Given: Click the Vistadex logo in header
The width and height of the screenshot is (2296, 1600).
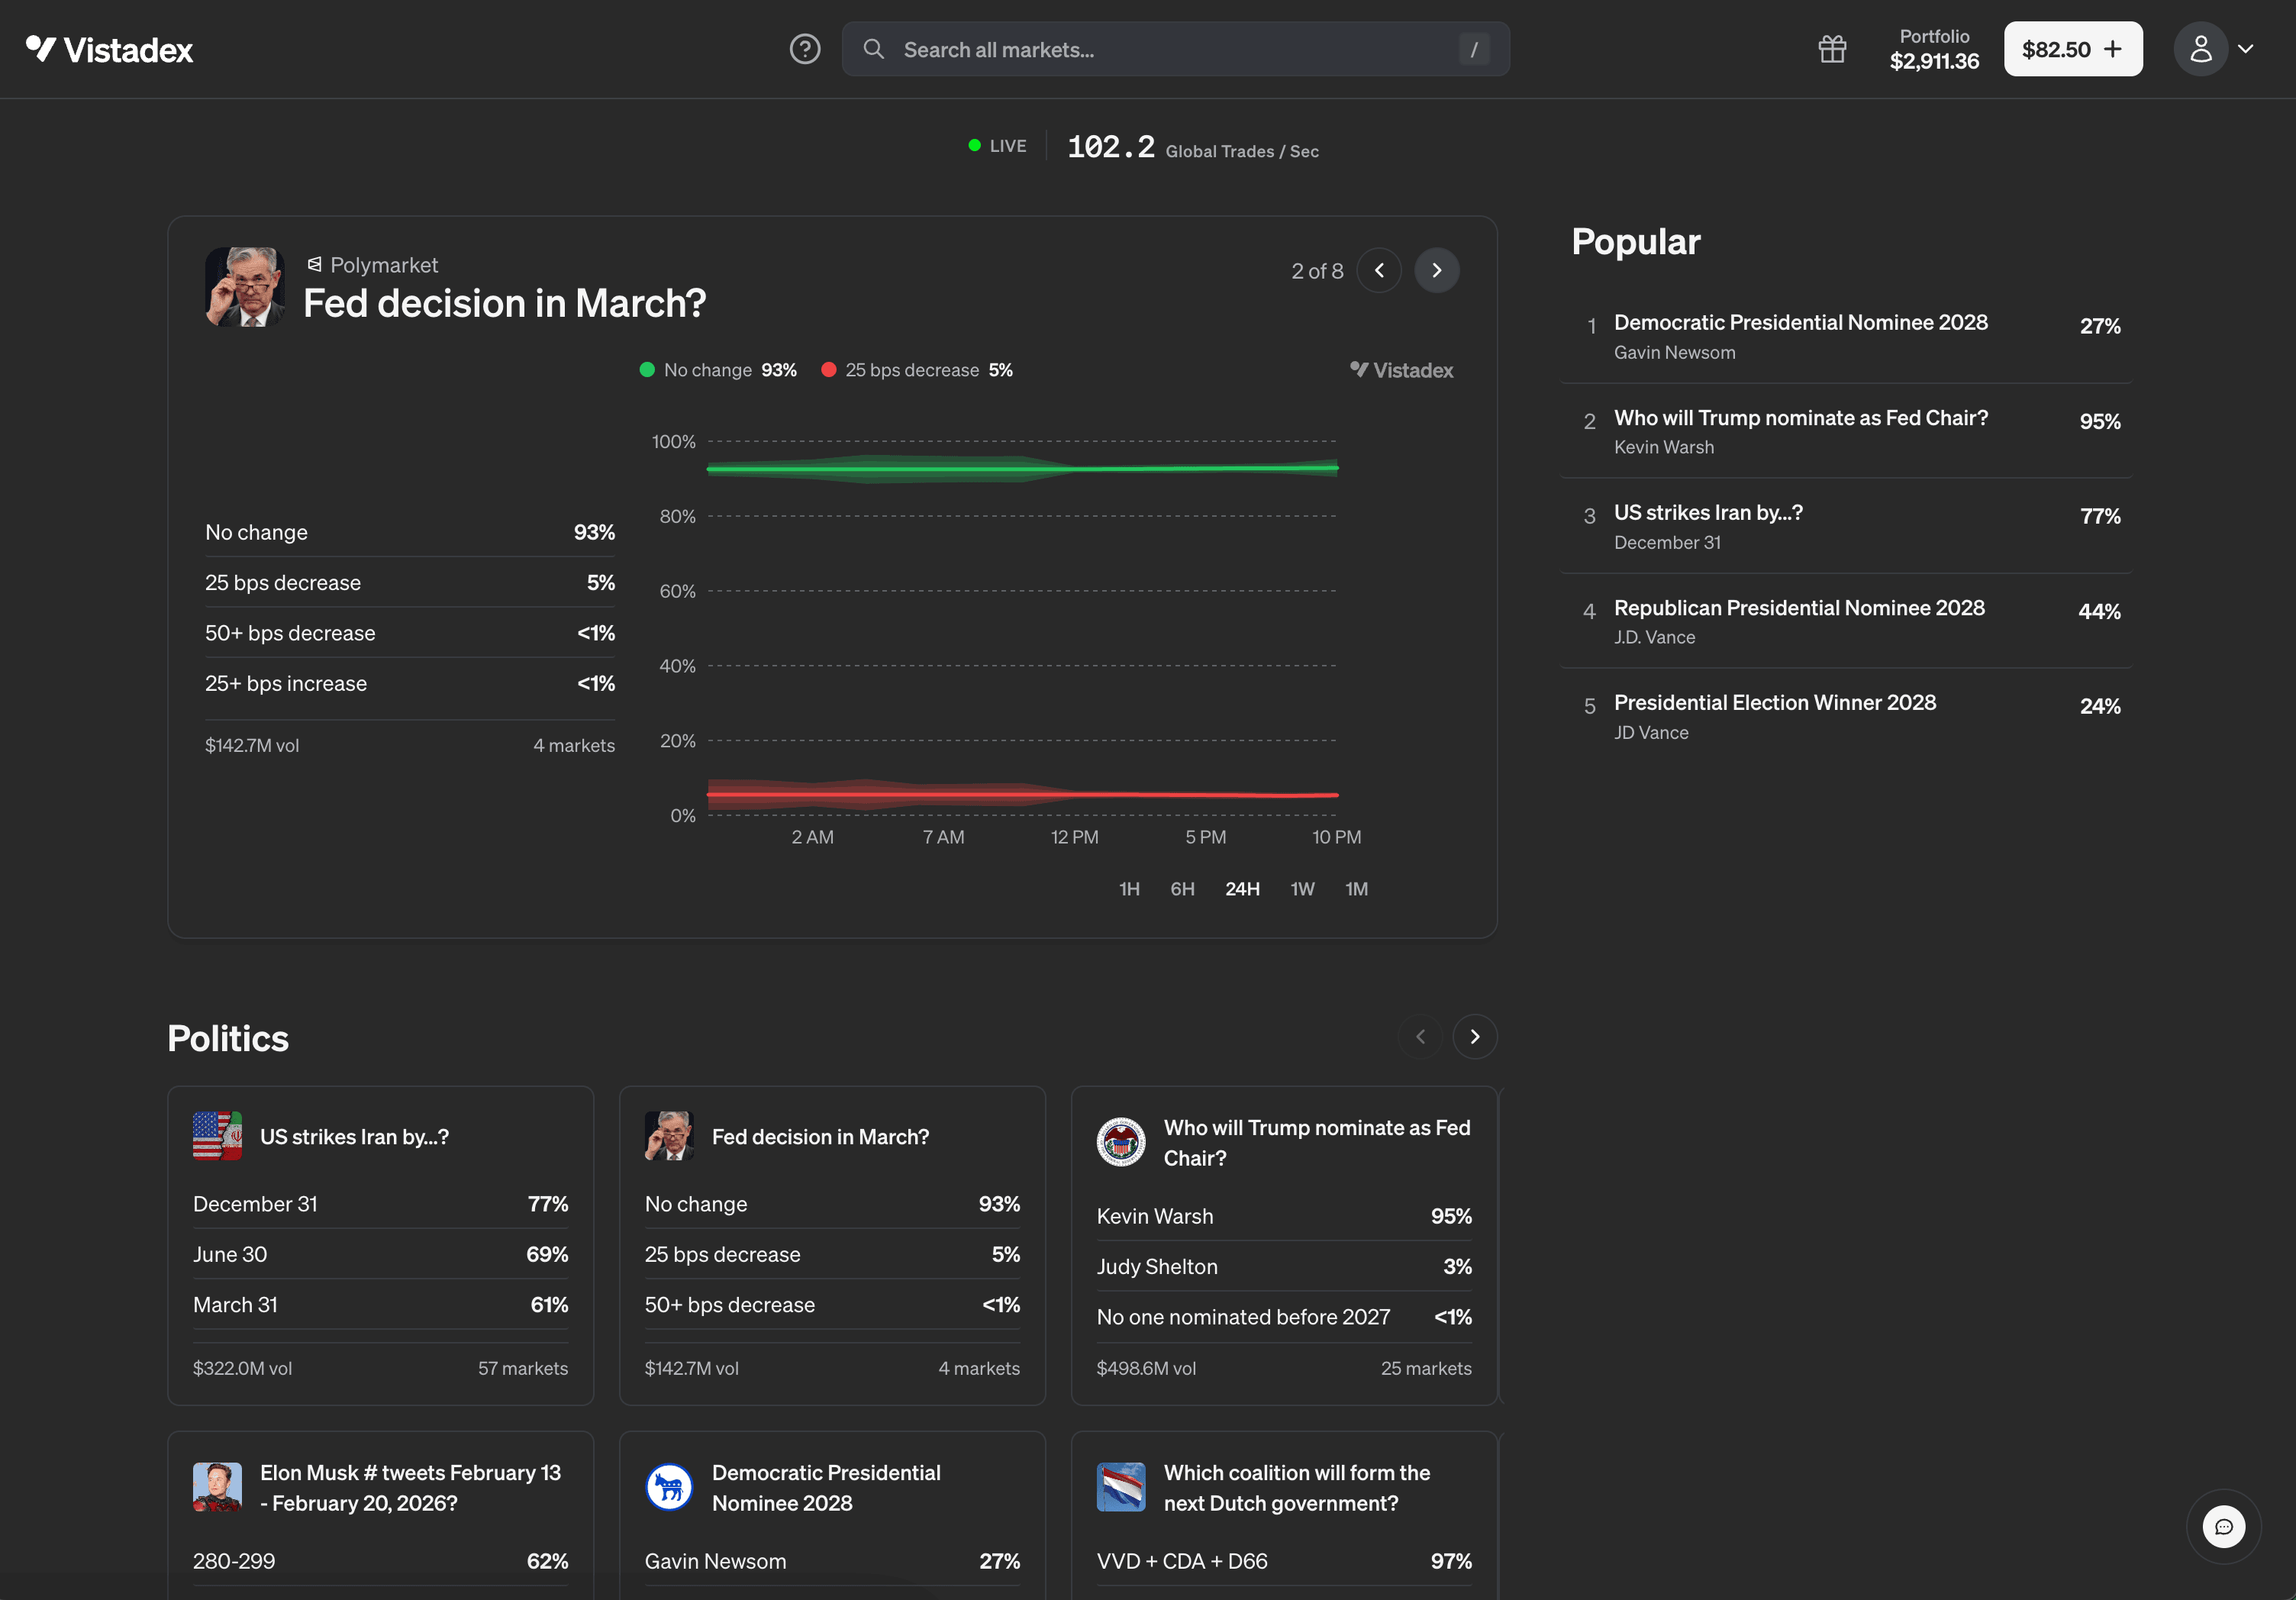Looking at the screenshot, I should tap(109, 49).
